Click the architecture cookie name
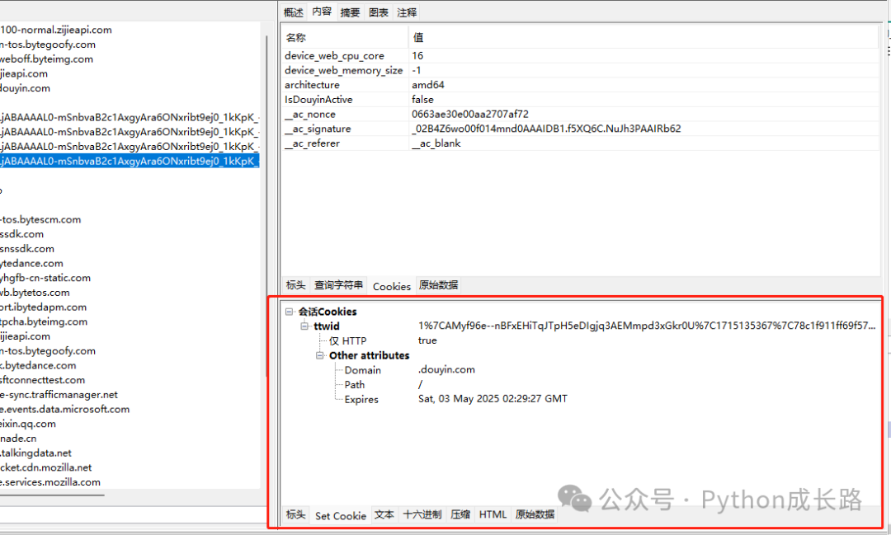The width and height of the screenshot is (891, 535). click(x=312, y=85)
